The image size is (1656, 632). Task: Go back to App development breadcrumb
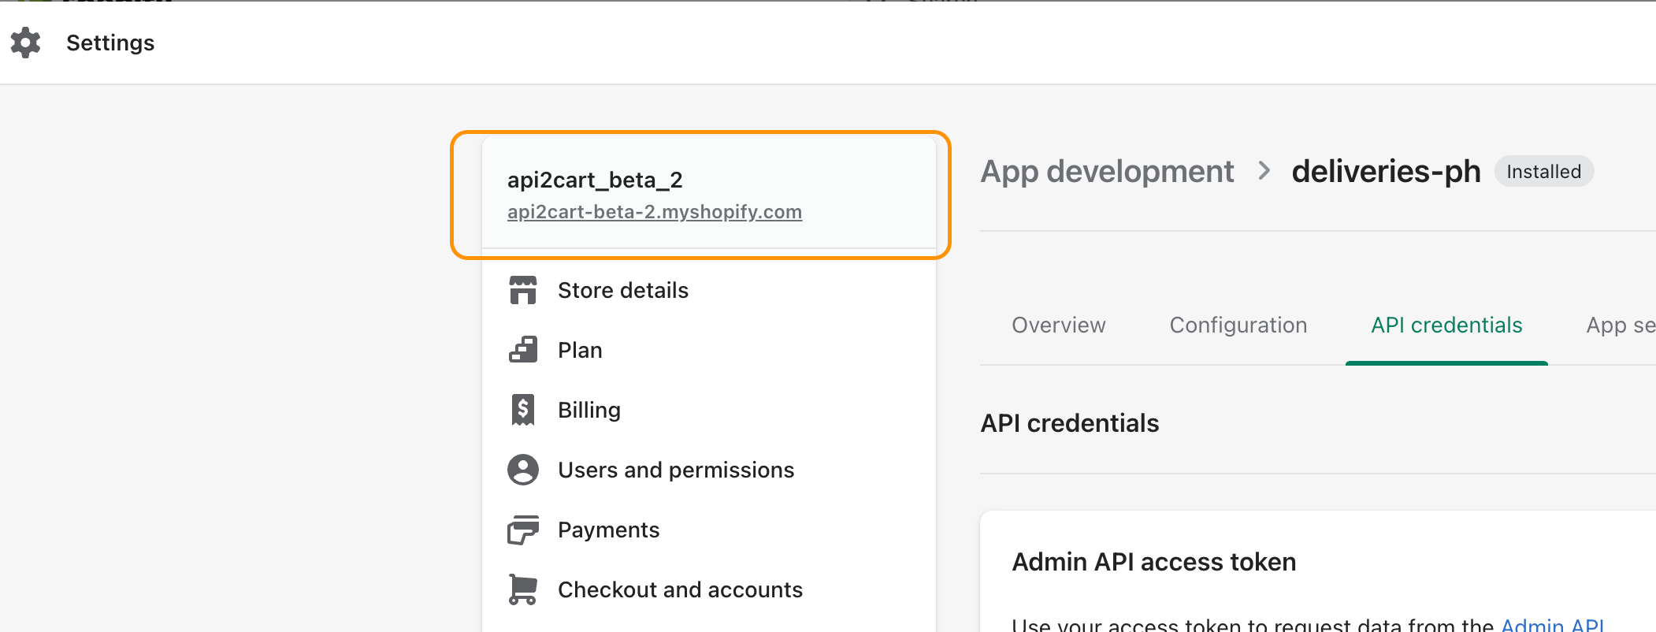[1107, 171]
